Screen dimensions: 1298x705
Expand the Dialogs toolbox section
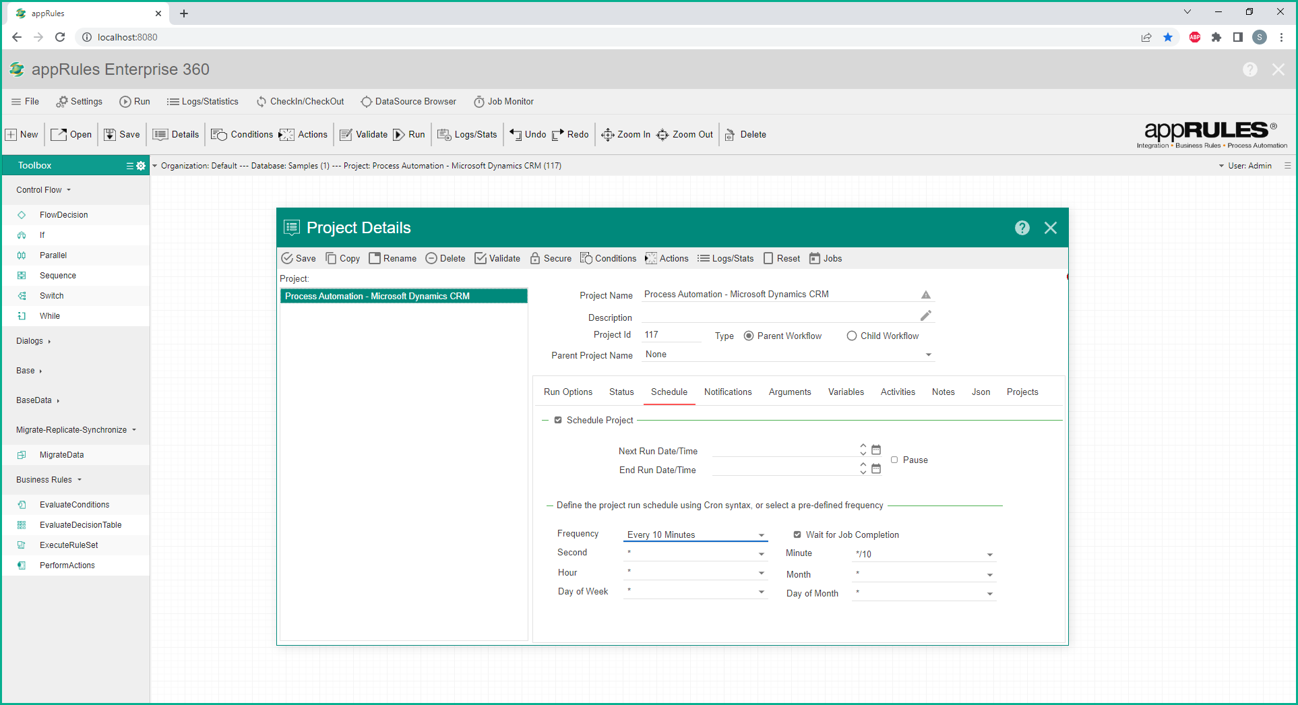pyautogui.click(x=33, y=341)
